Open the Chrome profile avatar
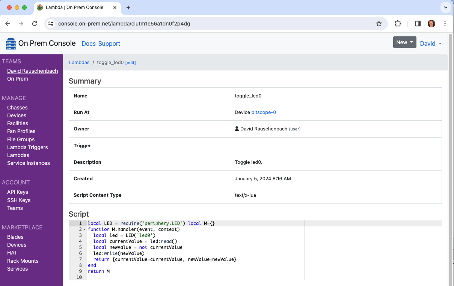 (x=431, y=24)
